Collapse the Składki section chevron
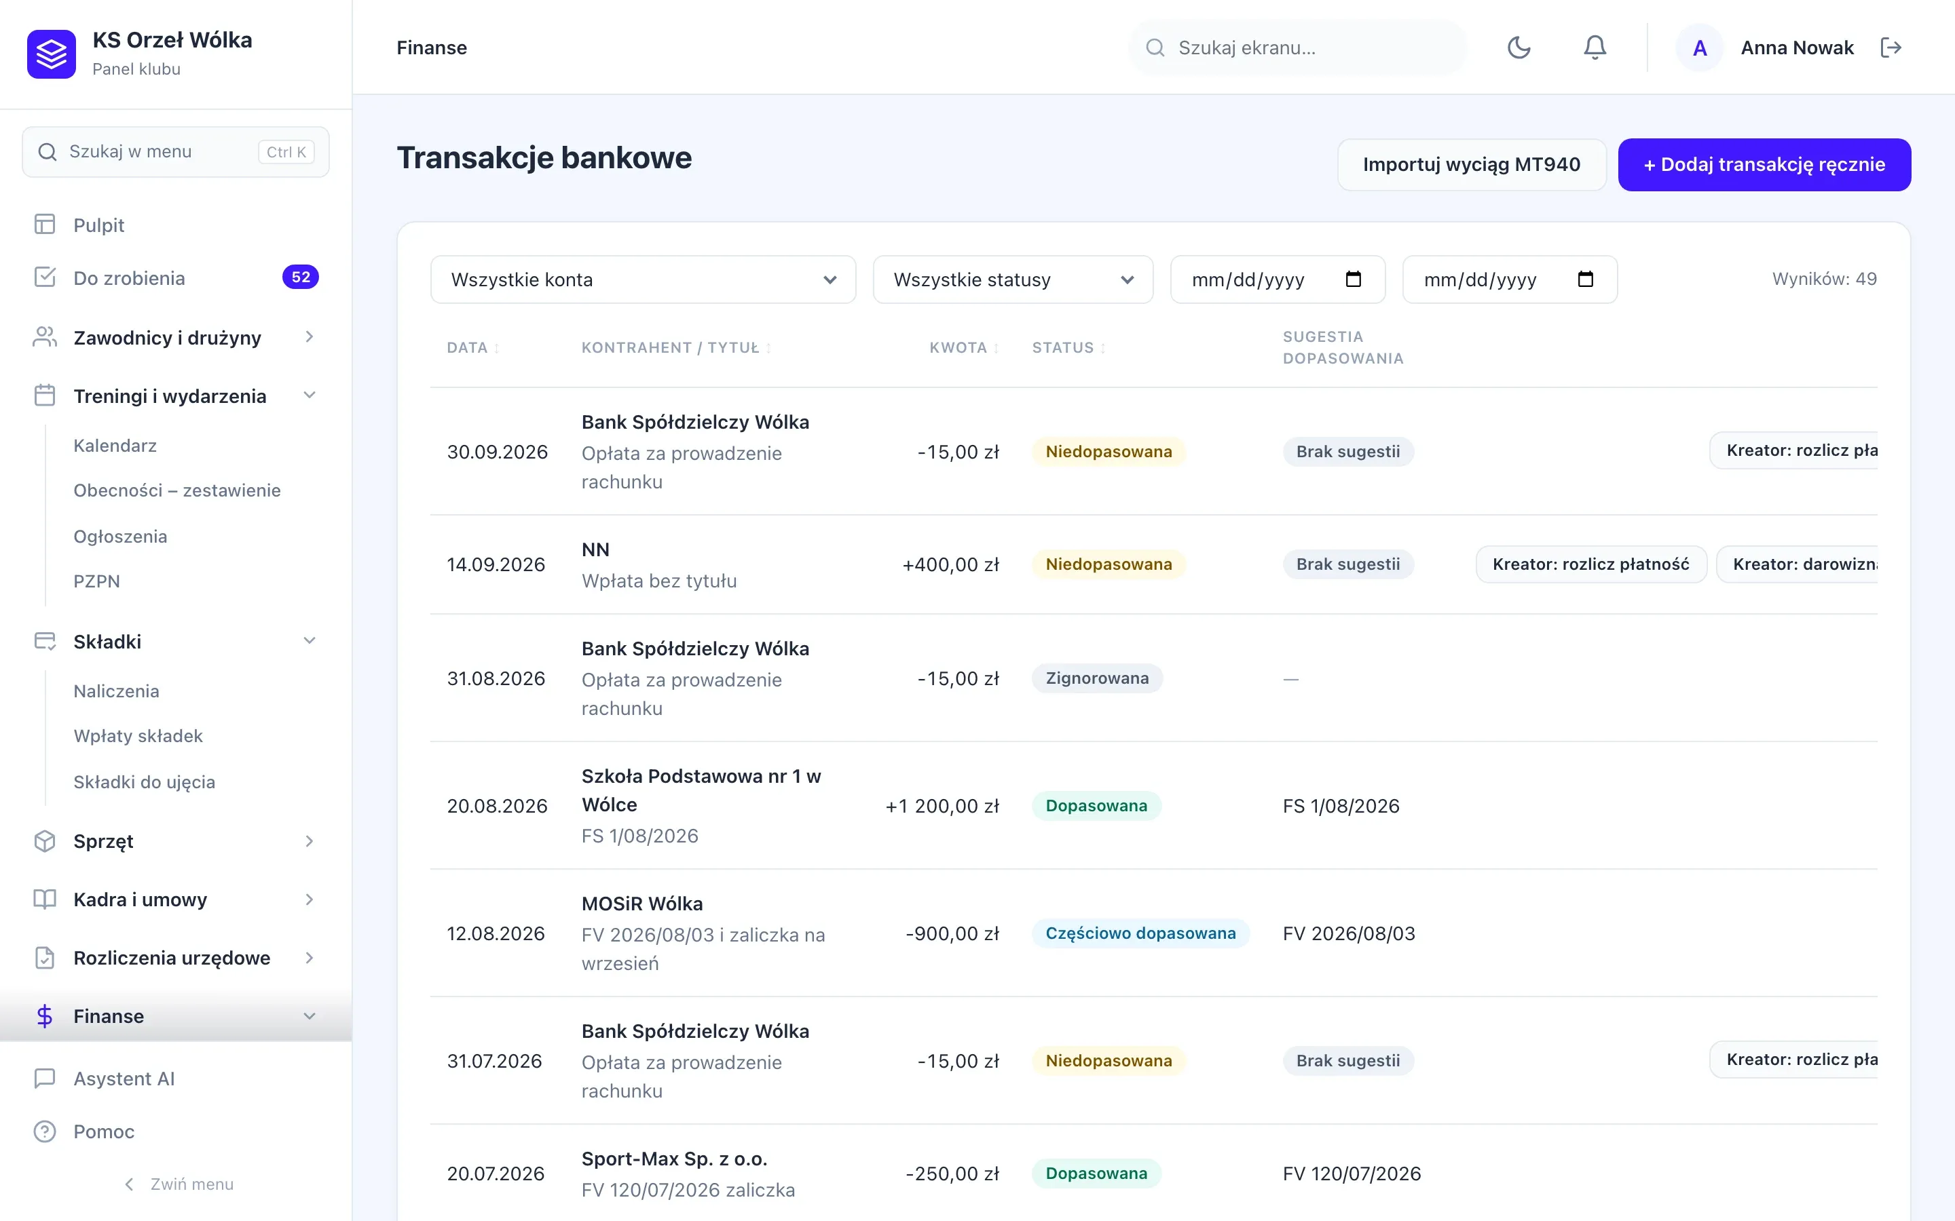The width and height of the screenshot is (1955, 1221). (x=310, y=641)
